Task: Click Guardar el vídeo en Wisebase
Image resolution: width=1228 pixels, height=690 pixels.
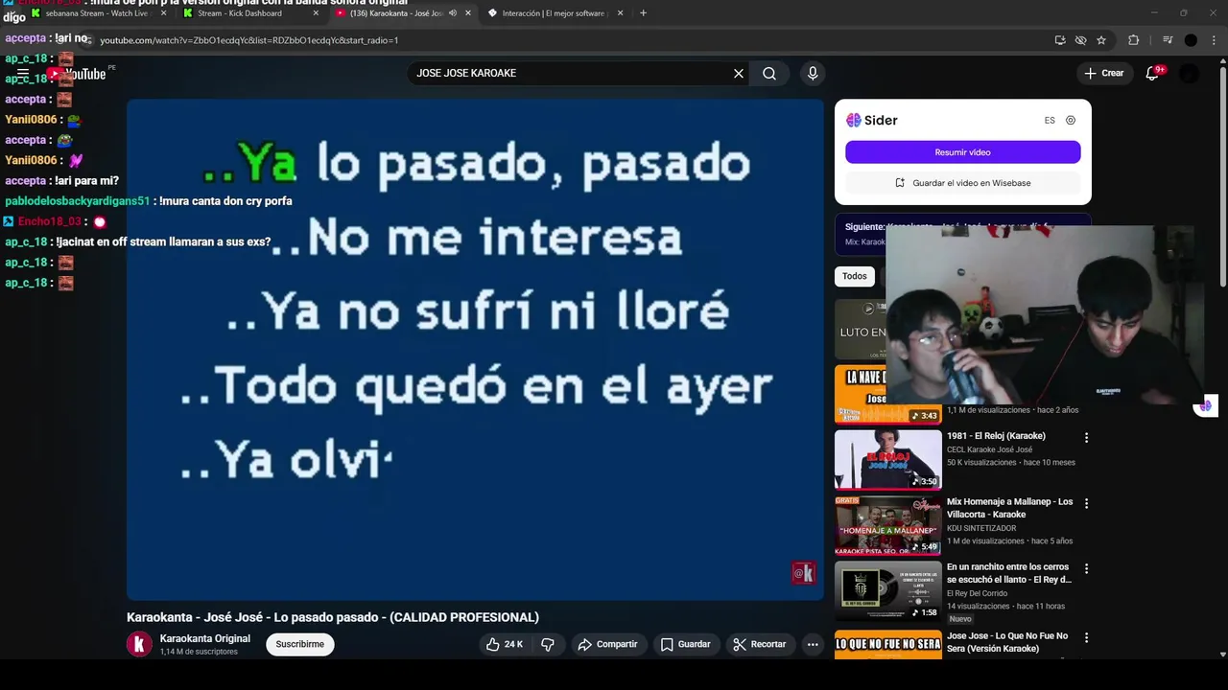Action: 962,183
